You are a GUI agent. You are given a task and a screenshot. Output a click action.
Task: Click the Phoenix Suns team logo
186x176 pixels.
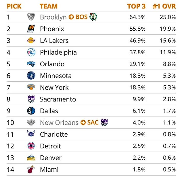(30, 29)
